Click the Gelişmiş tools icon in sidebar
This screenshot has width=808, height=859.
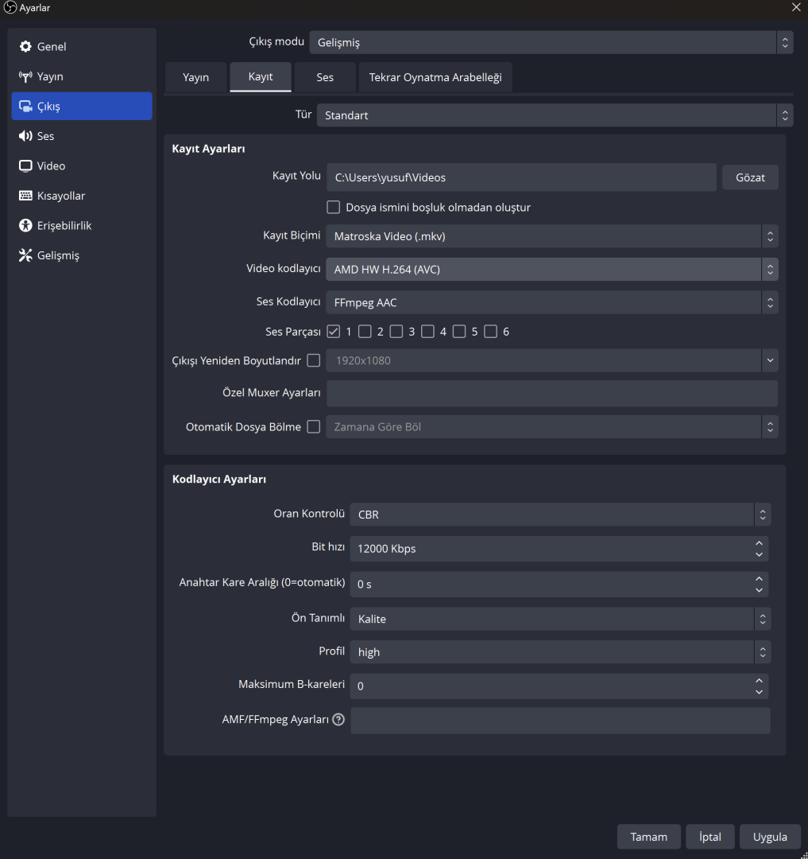click(x=25, y=255)
